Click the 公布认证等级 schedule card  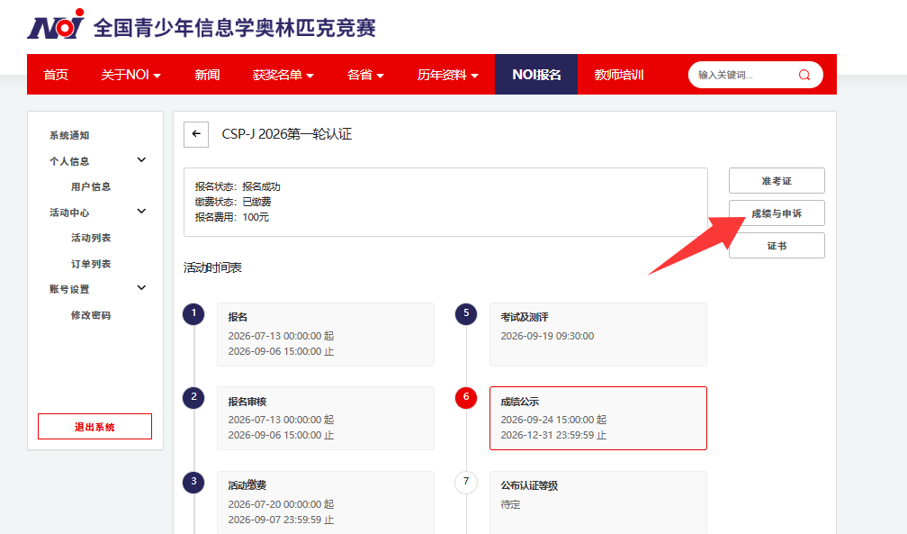(x=598, y=502)
